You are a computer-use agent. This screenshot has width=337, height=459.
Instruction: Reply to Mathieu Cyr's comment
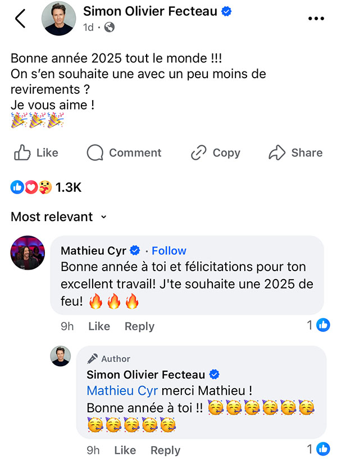tap(139, 326)
